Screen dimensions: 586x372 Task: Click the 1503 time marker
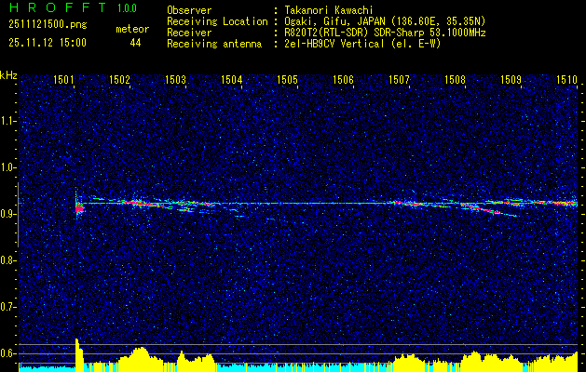click(x=175, y=79)
